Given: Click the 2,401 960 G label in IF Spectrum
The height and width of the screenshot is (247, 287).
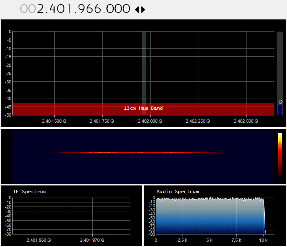Looking at the screenshot, I should 38,240.
